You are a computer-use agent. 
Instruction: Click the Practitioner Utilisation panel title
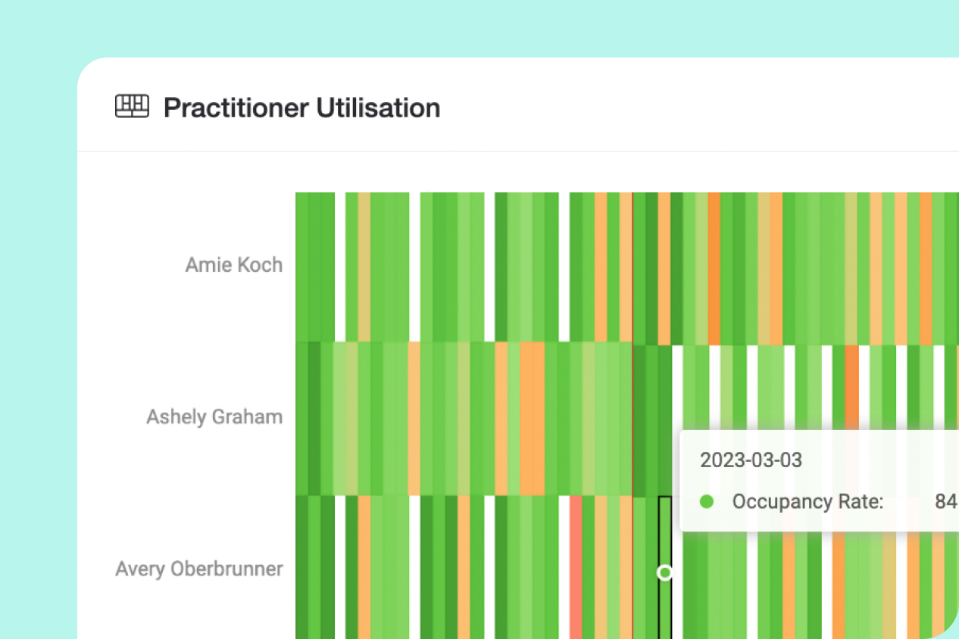(301, 108)
